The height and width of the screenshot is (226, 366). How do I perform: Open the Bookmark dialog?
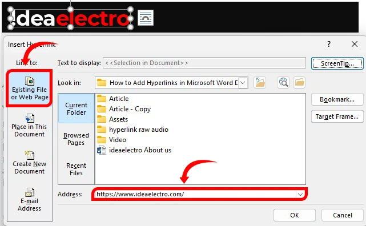tap(337, 100)
